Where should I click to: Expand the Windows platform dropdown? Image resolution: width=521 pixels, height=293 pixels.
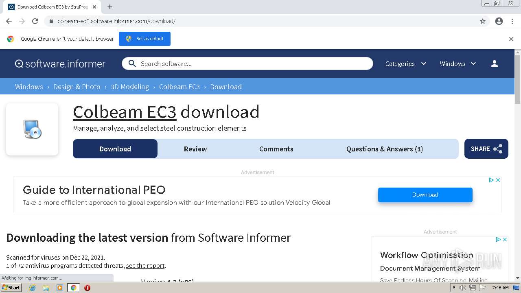(458, 63)
